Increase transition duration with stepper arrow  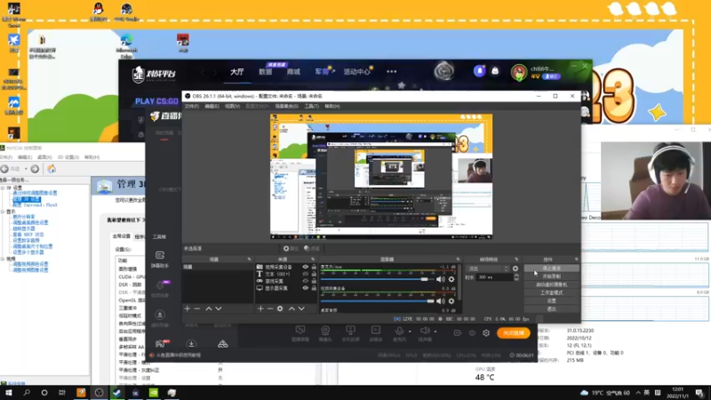516,276
